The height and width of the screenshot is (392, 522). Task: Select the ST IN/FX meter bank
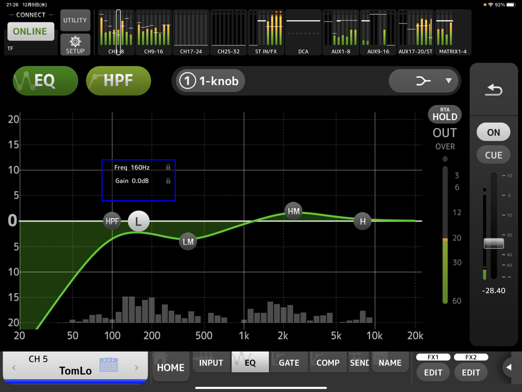coord(266,32)
